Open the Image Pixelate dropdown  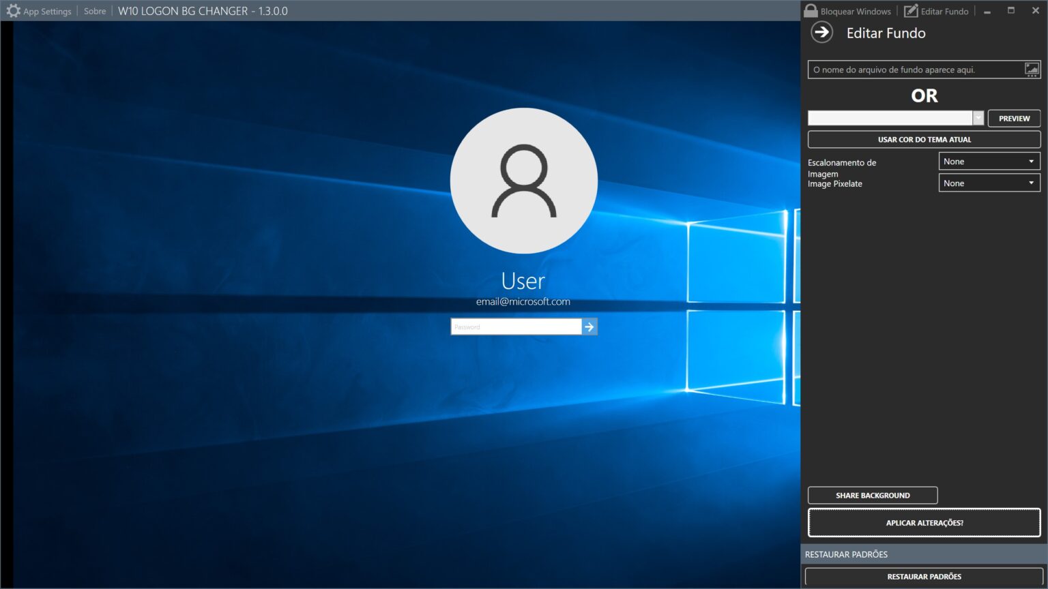pos(989,183)
